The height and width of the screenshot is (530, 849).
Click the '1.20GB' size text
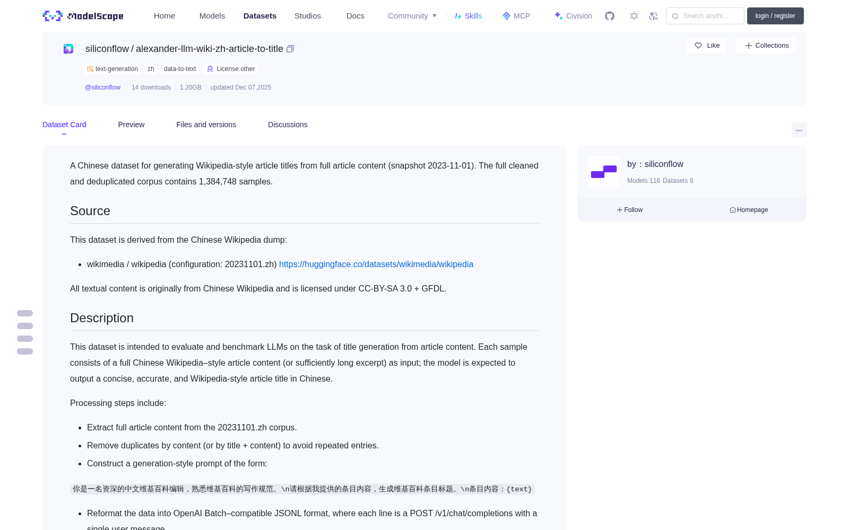(190, 87)
